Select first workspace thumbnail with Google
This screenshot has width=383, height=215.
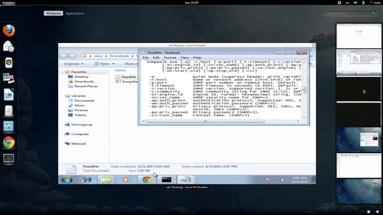[359, 36]
